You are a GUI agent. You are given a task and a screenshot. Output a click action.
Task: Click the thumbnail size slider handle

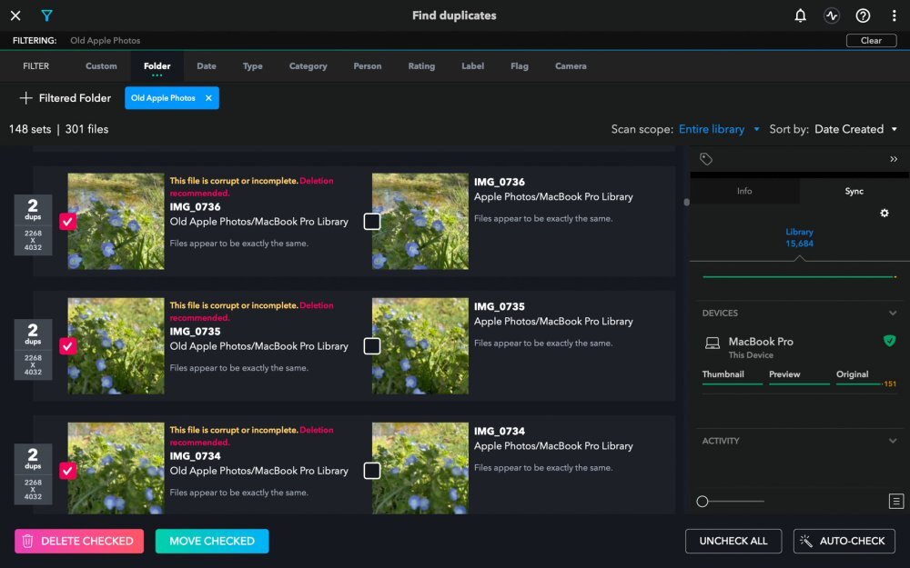(x=703, y=502)
